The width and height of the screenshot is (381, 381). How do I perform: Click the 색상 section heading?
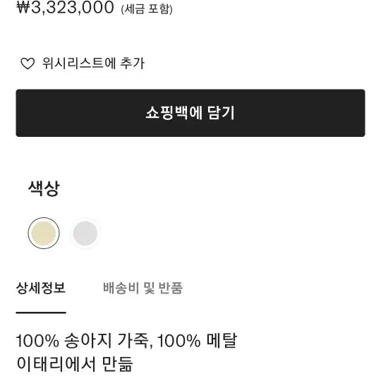[x=44, y=188]
